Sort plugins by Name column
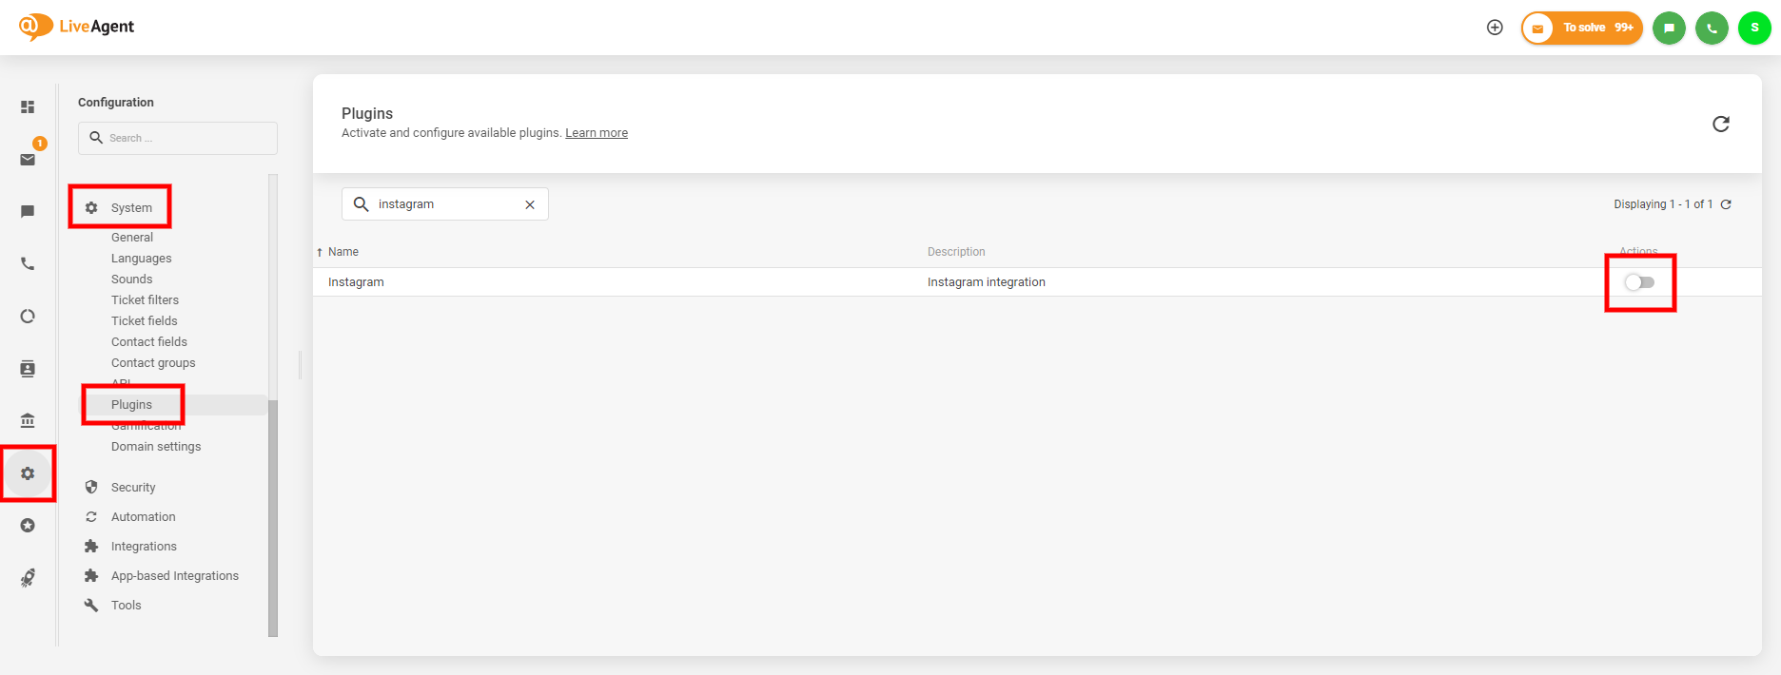 (342, 252)
